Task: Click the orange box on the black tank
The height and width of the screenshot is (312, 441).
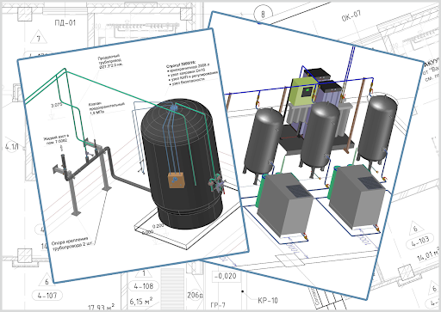Action: pyautogui.click(x=177, y=180)
